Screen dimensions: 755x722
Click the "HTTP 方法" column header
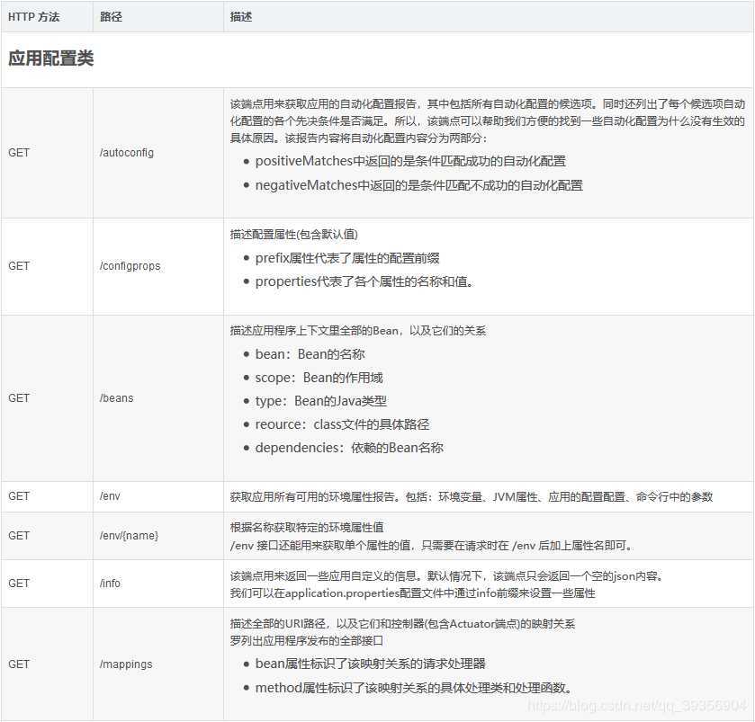(x=34, y=17)
